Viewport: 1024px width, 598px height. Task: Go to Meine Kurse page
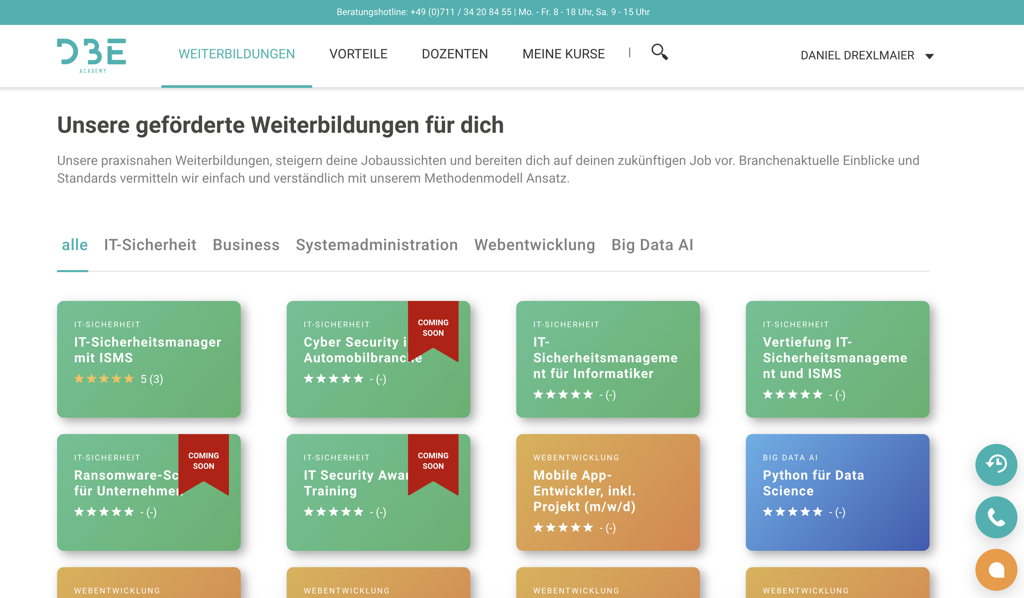[x=563, y=54]
